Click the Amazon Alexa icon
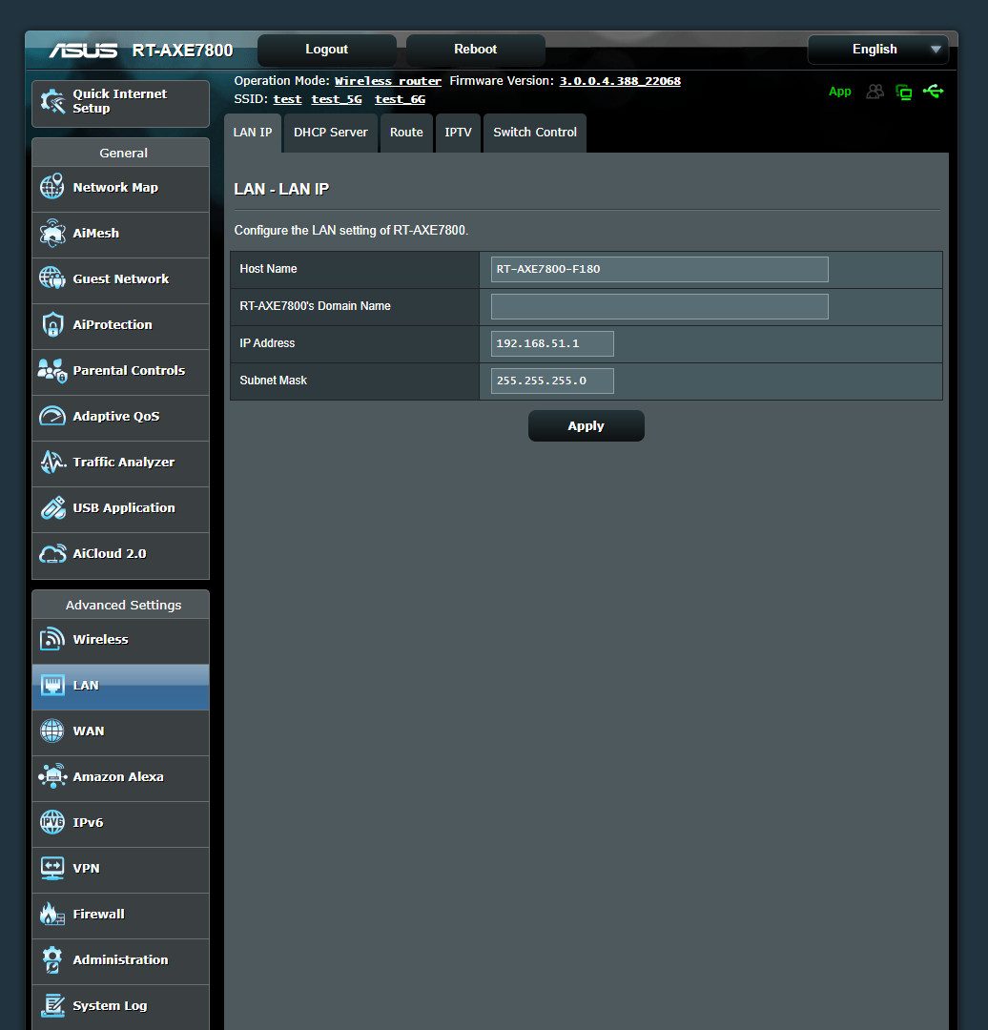The width and height of the screenshot is (988, 1030). (x=51, y=776)
